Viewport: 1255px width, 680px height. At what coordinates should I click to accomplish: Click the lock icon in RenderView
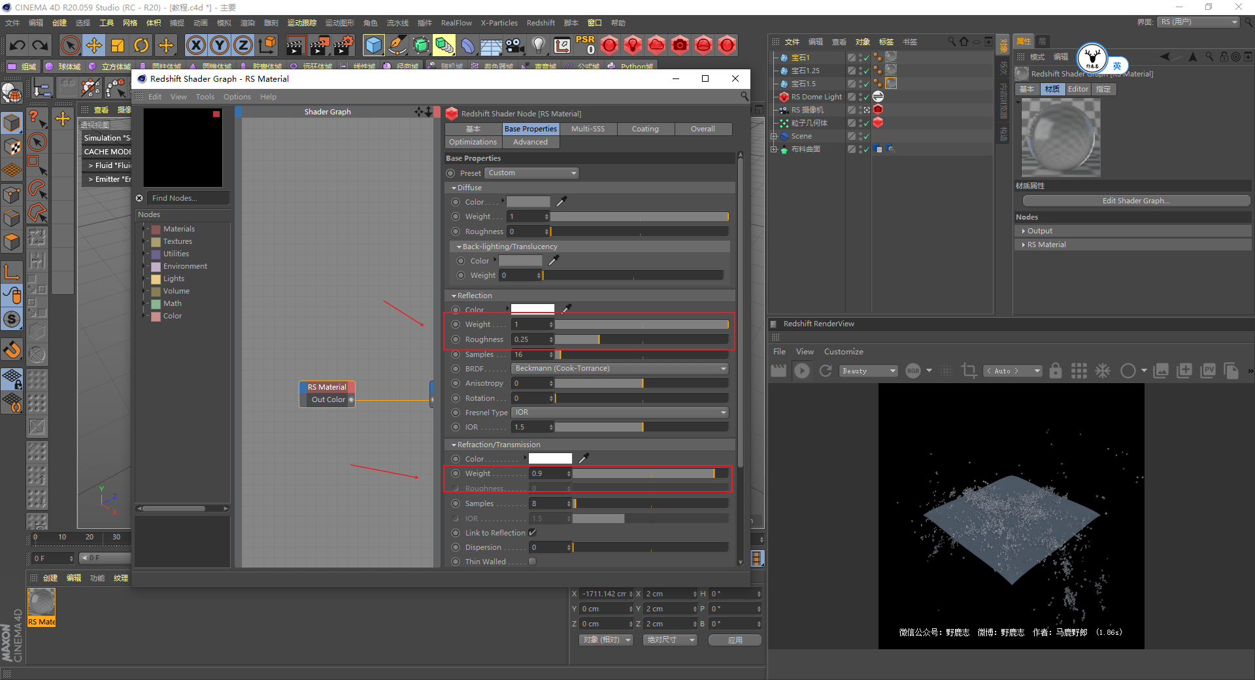1056,371
